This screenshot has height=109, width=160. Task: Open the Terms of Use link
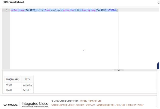[x=95, y=101]
